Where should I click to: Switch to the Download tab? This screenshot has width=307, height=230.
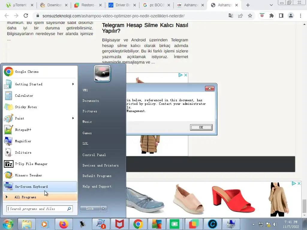(x=54, y=5)
